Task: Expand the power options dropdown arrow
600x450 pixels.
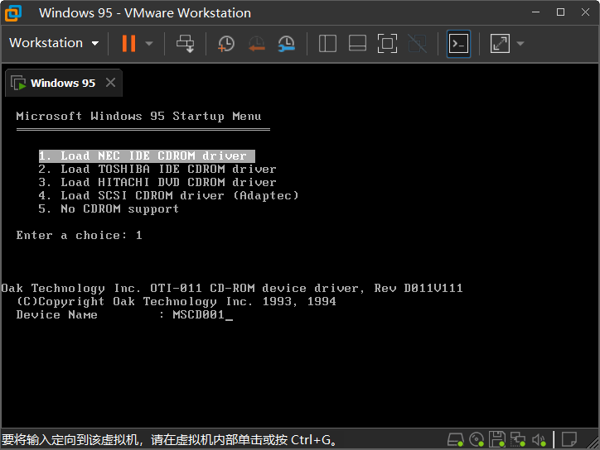Action: point(149,44)
